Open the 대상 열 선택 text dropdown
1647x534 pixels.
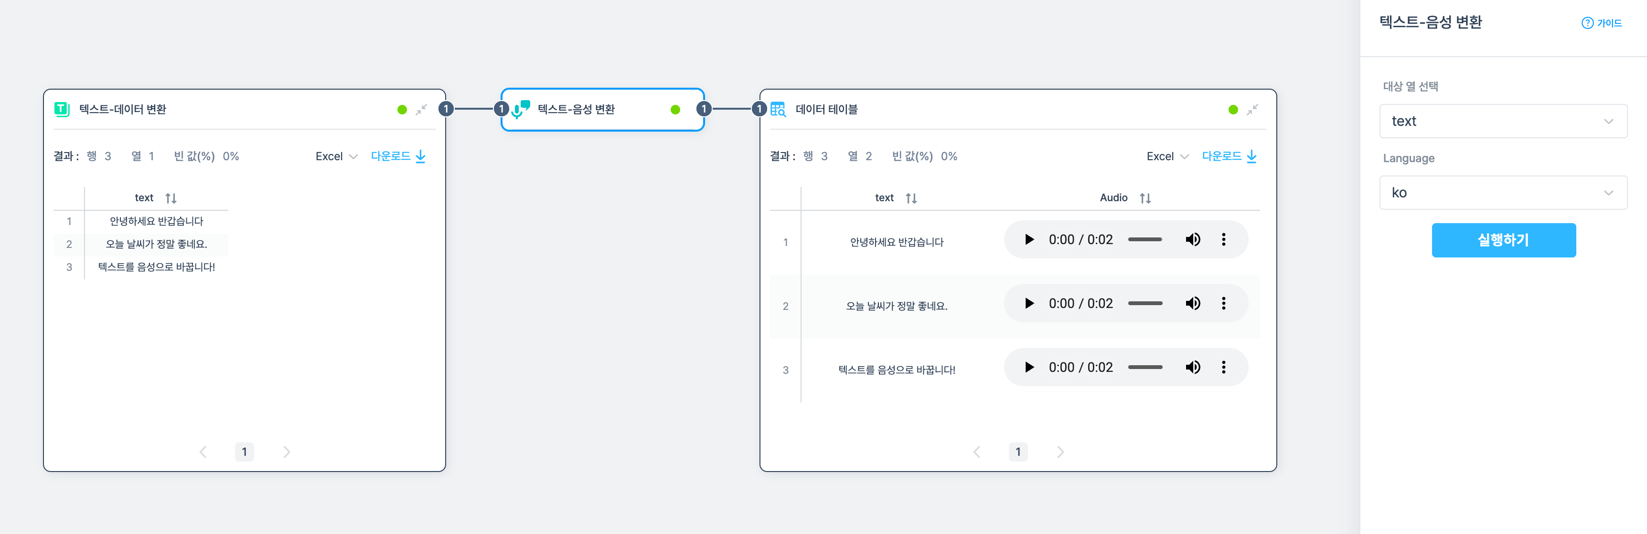(x=1503, y=121)
